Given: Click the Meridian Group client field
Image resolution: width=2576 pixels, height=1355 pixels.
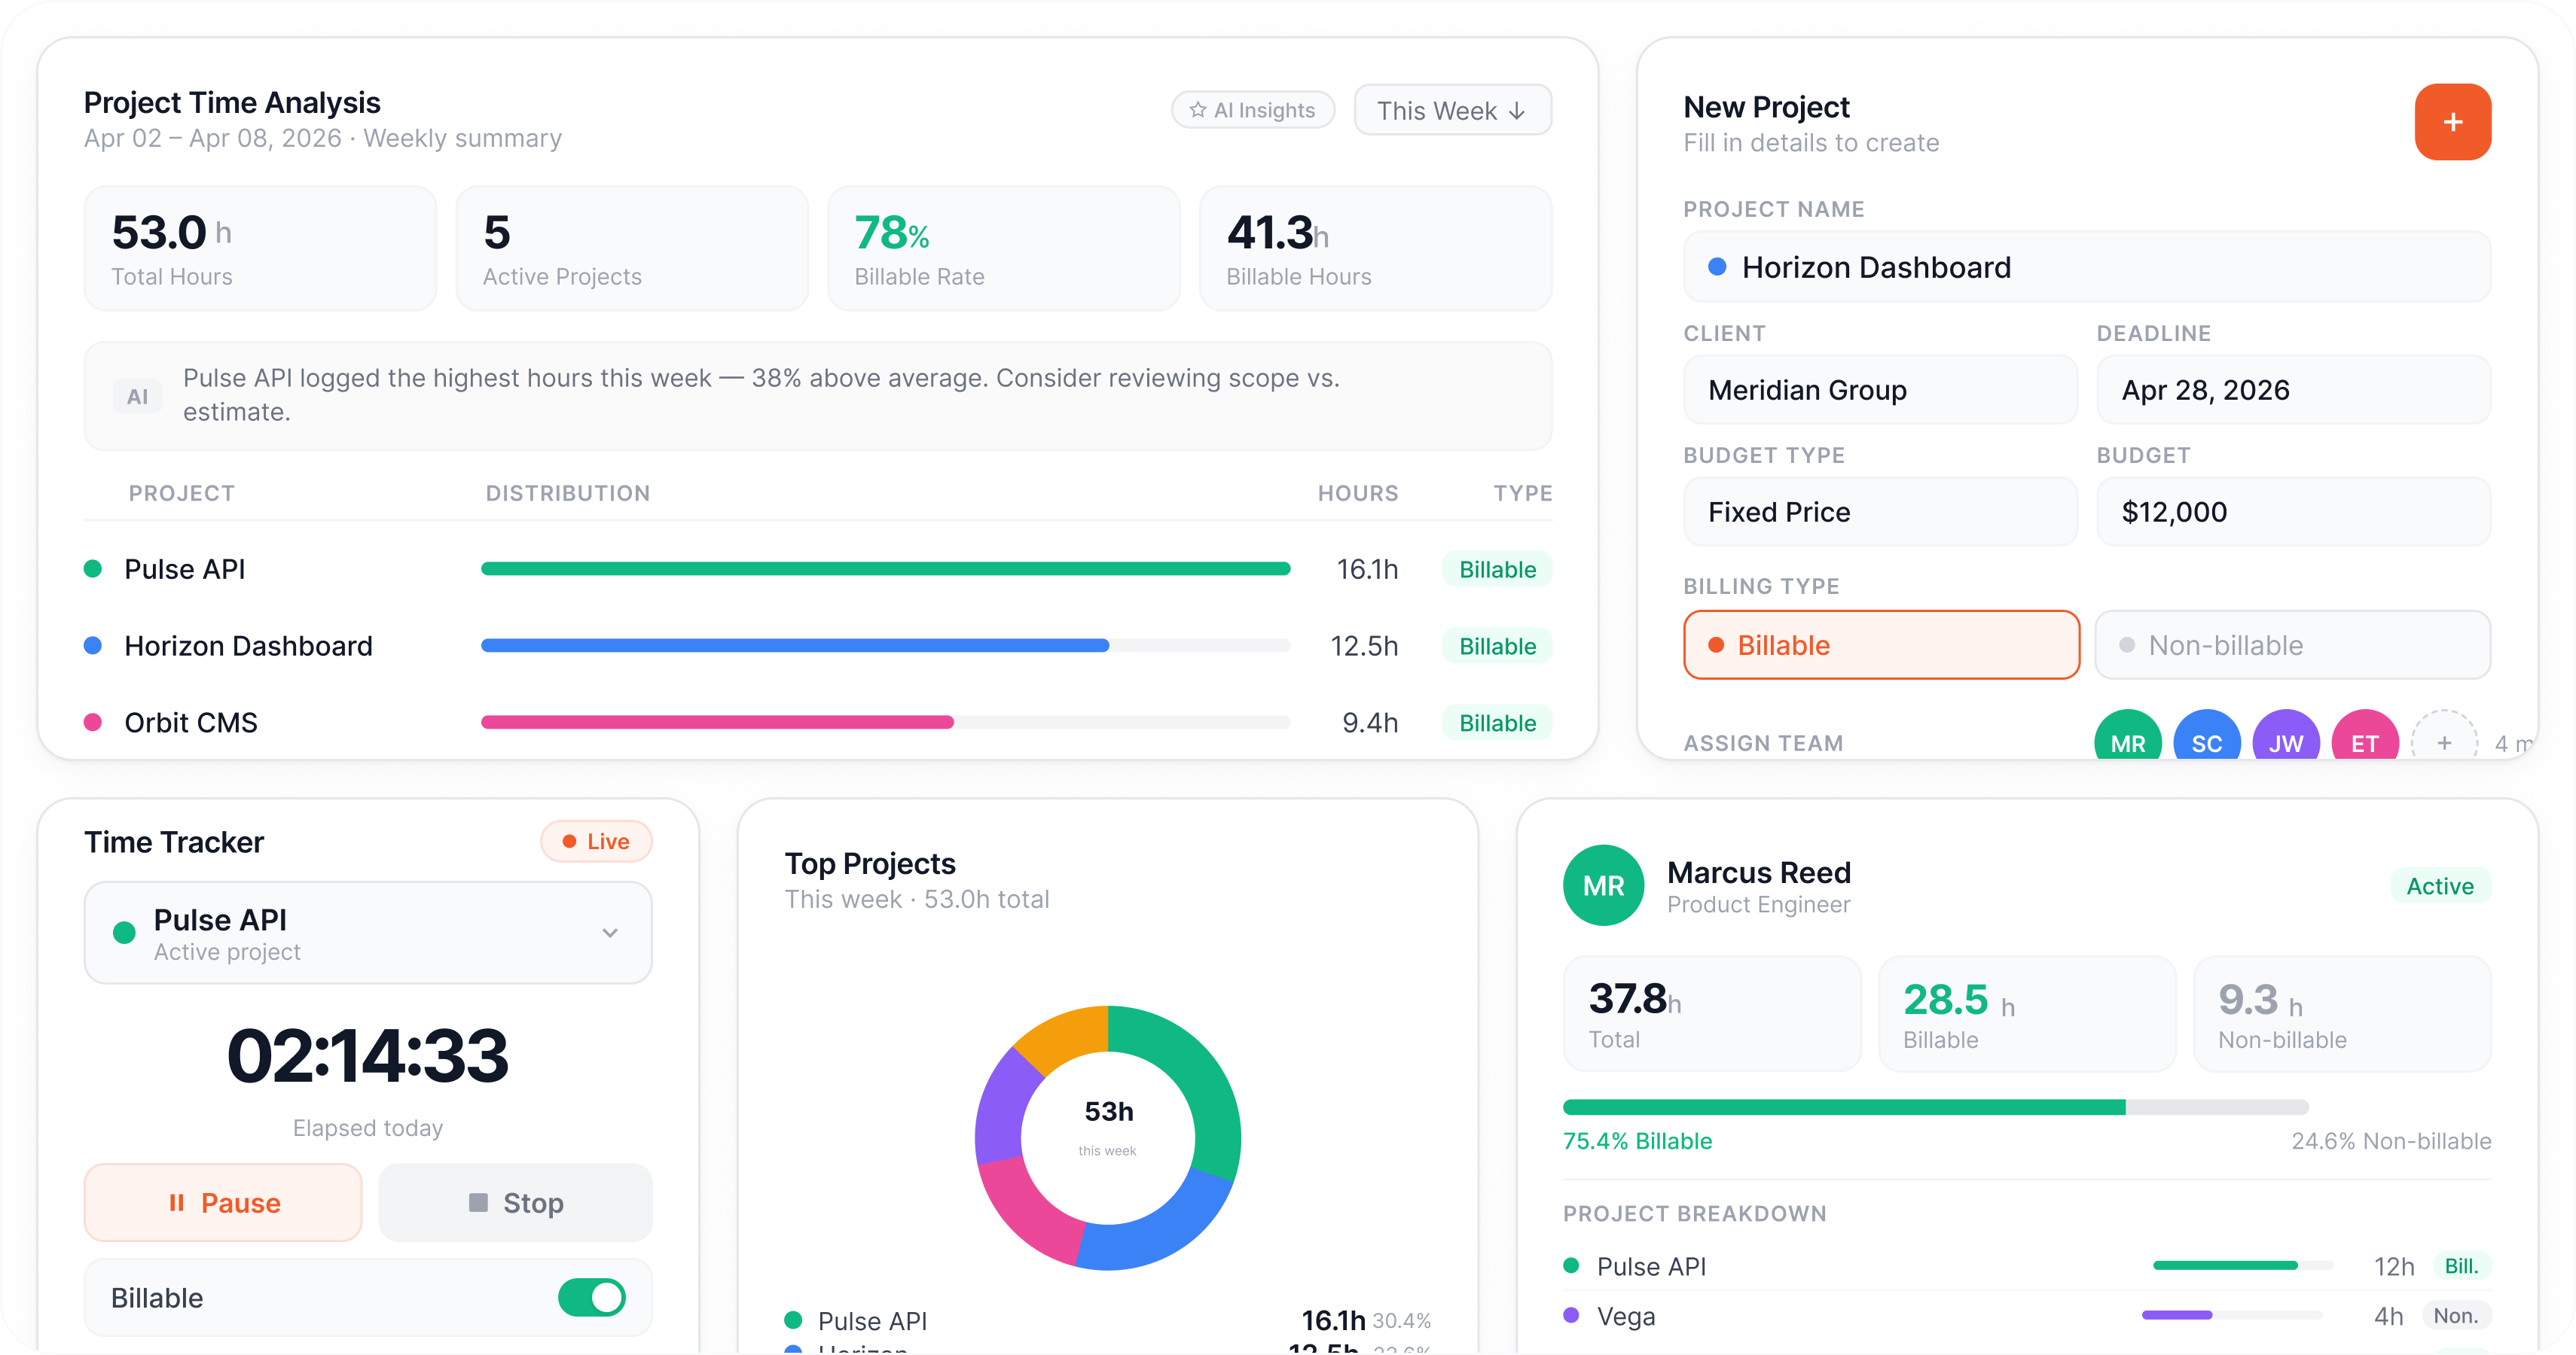Looking at the screenshot, I should pyautogui.click(x=1879, y=390).
